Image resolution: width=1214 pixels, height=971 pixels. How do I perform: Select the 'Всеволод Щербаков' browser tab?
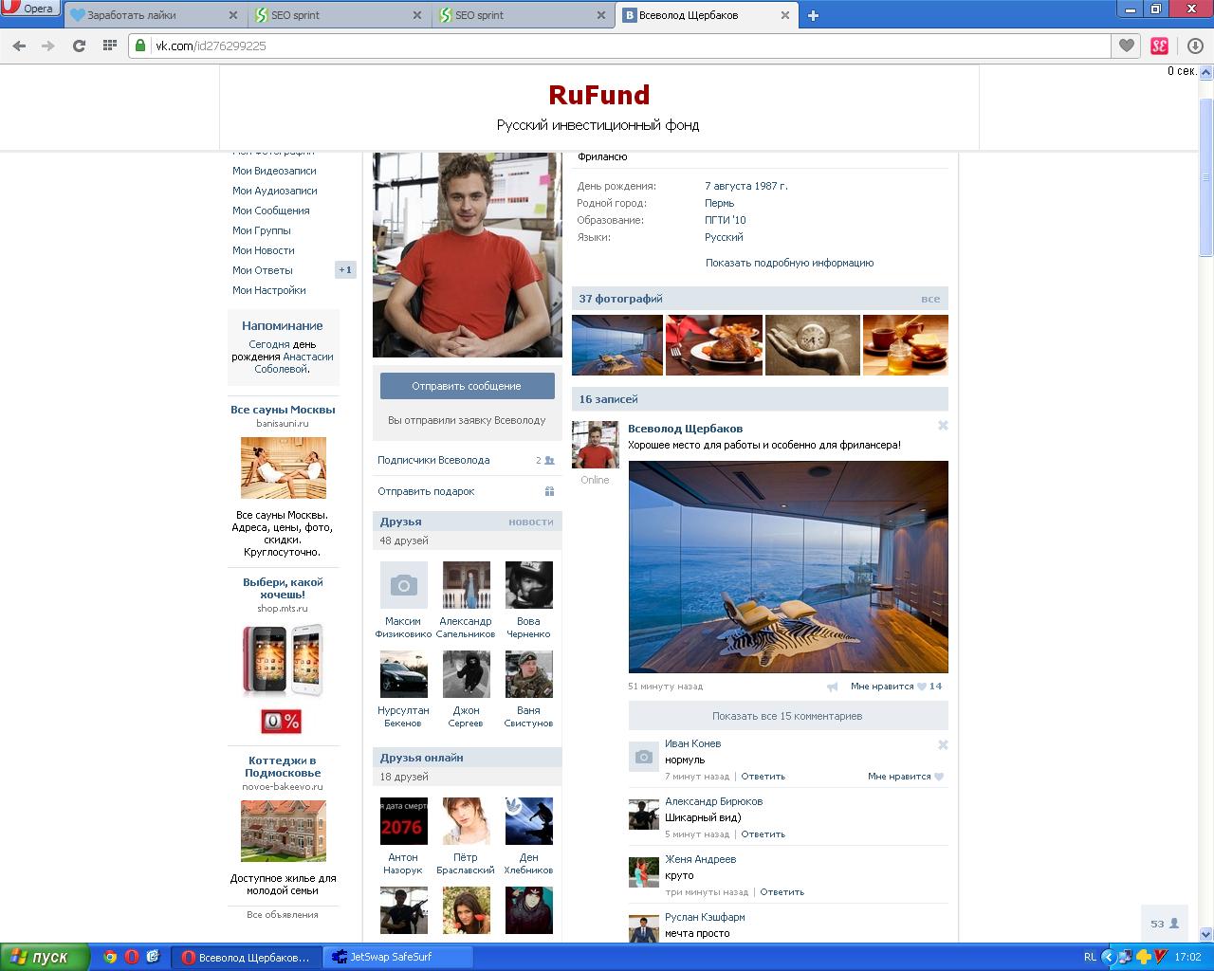(x=707, y=15)
